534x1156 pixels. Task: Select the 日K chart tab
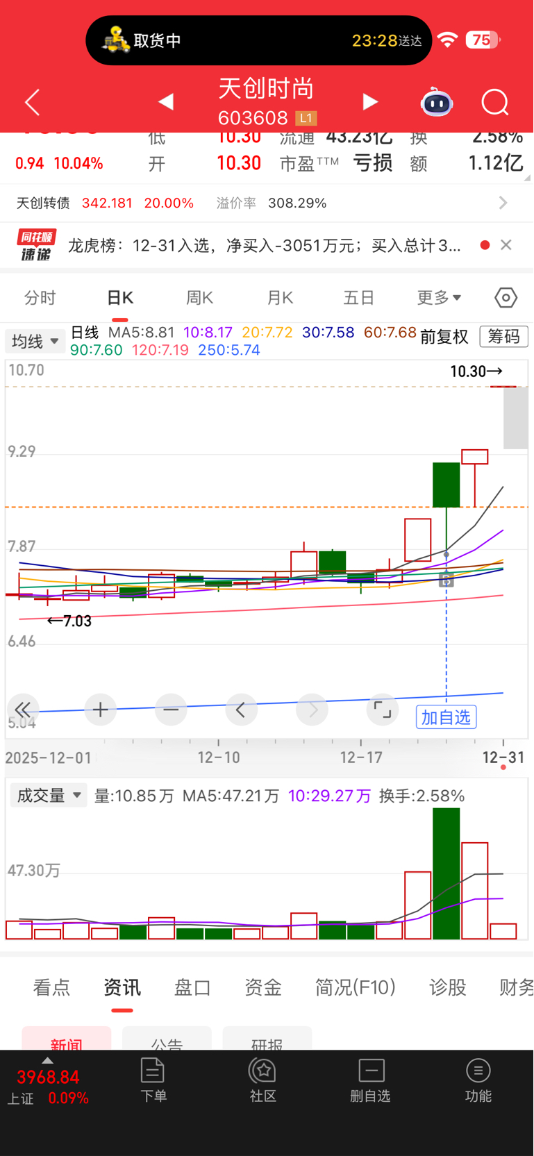pos(120,298)
